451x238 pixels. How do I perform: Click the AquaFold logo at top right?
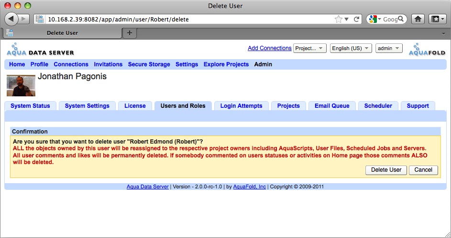[427, 49]
